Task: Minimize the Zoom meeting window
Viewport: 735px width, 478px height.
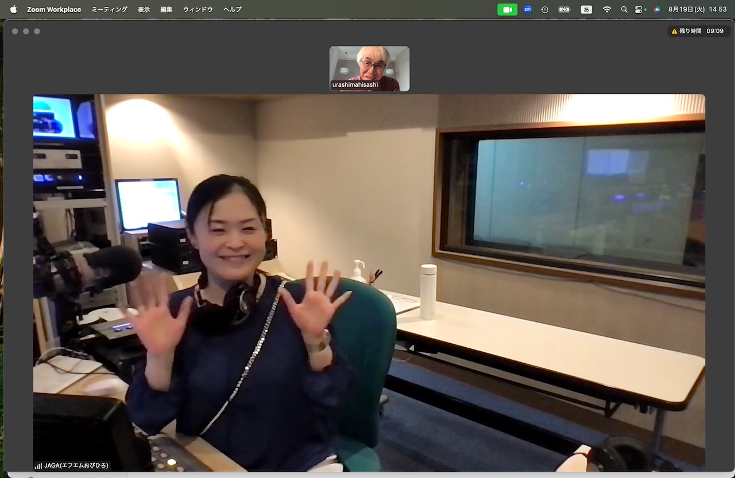Action: click(26, 31)
